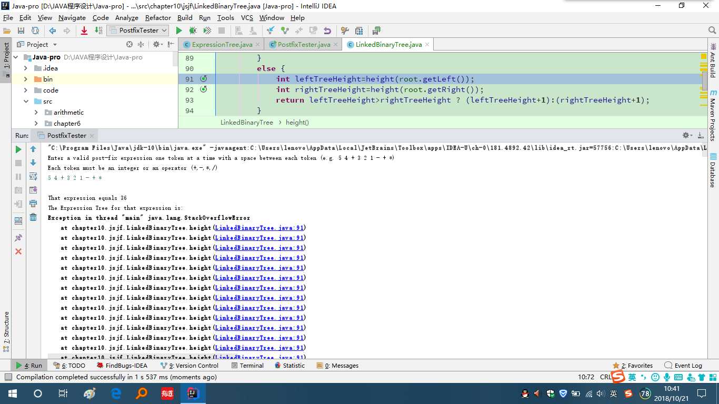
Task: Open Project panel gear settings
Action: point(157,45)
